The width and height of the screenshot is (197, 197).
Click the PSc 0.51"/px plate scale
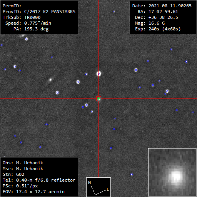20,186
